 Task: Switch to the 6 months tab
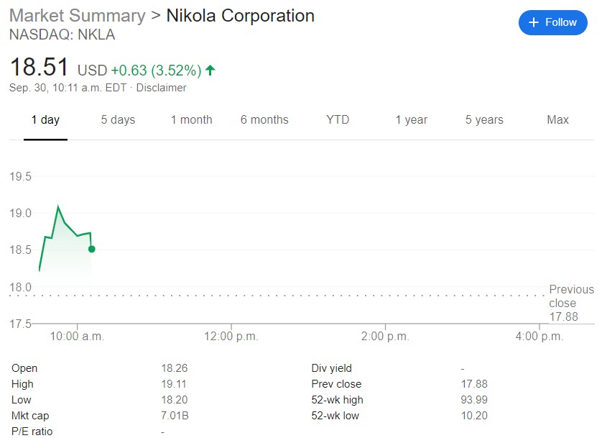pyautogui.click(x=264, y=120)
